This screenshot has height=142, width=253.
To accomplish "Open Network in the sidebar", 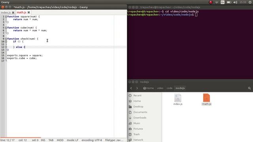I will click(138, 140).
